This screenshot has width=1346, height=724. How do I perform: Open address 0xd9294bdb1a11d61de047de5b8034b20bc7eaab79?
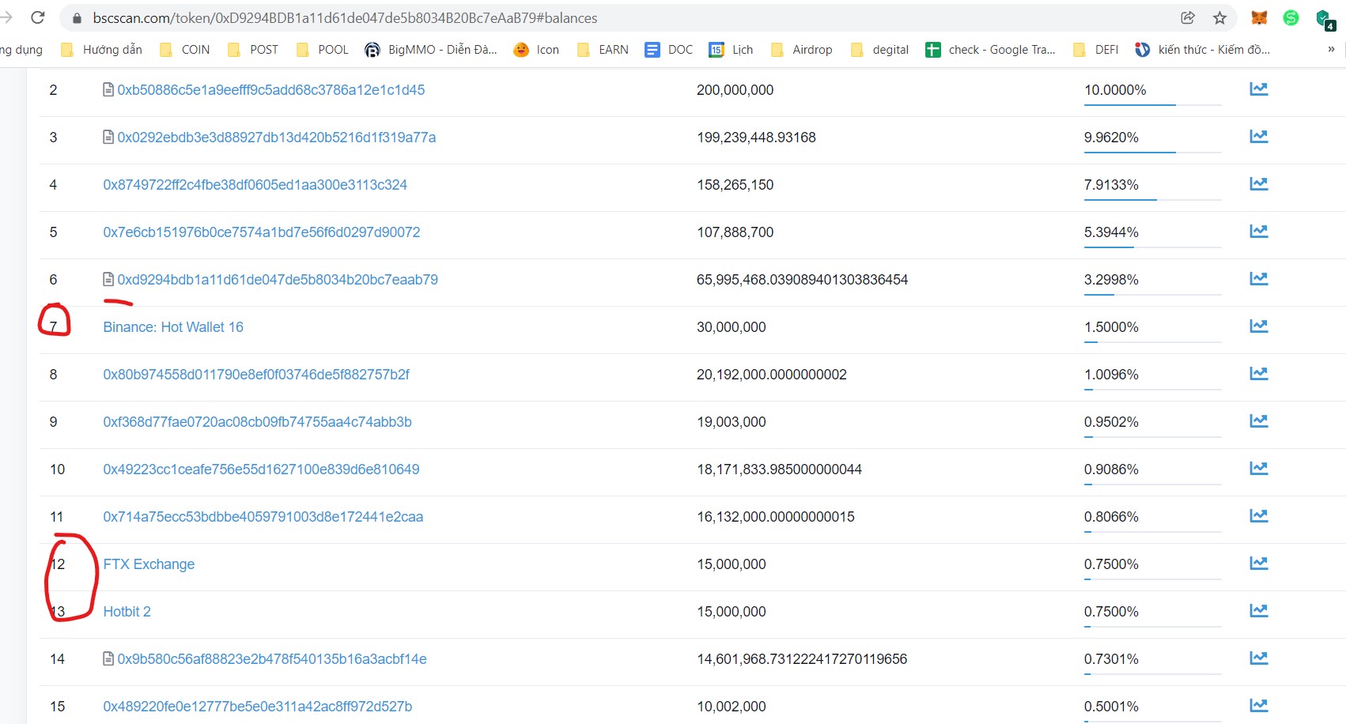click(278, 280)
